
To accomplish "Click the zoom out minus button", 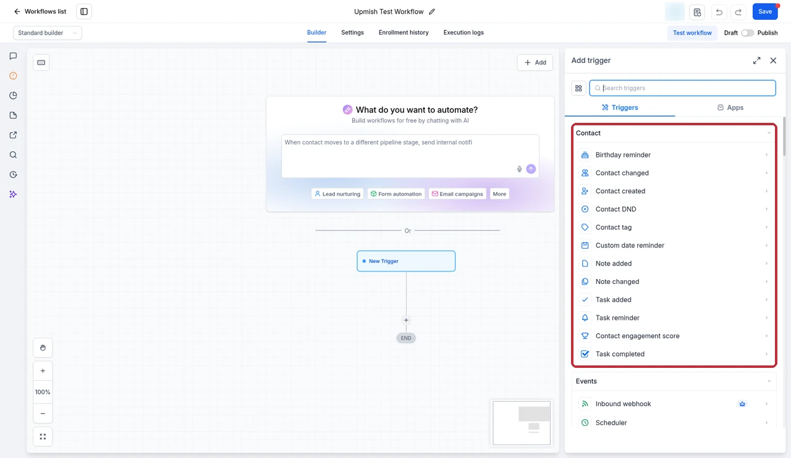I will click(43, 414).
